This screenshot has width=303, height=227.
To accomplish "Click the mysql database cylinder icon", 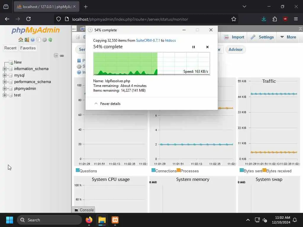I will tap(11, 75).
